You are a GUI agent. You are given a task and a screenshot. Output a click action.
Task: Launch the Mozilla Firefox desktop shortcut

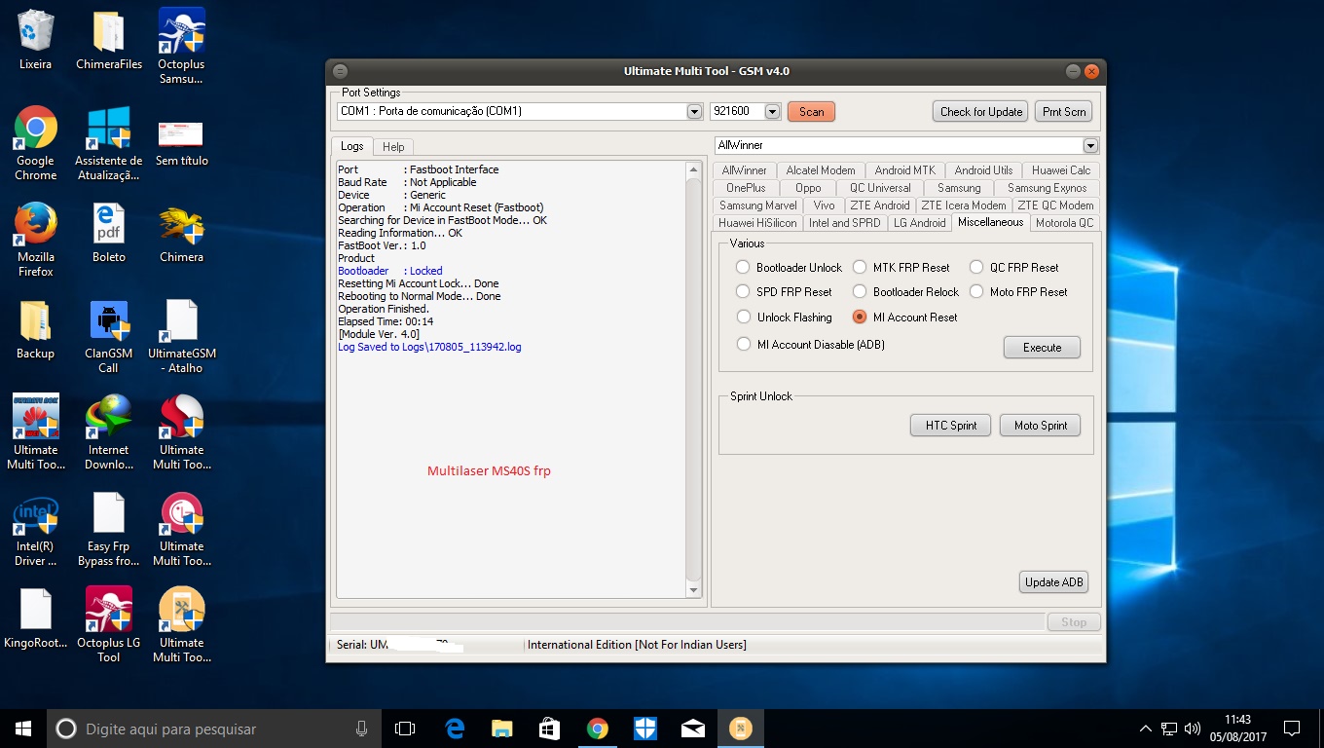(x=36, y=240)
